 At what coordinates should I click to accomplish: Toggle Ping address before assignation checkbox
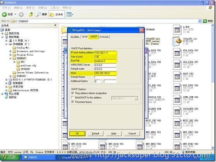coord(73,93)
